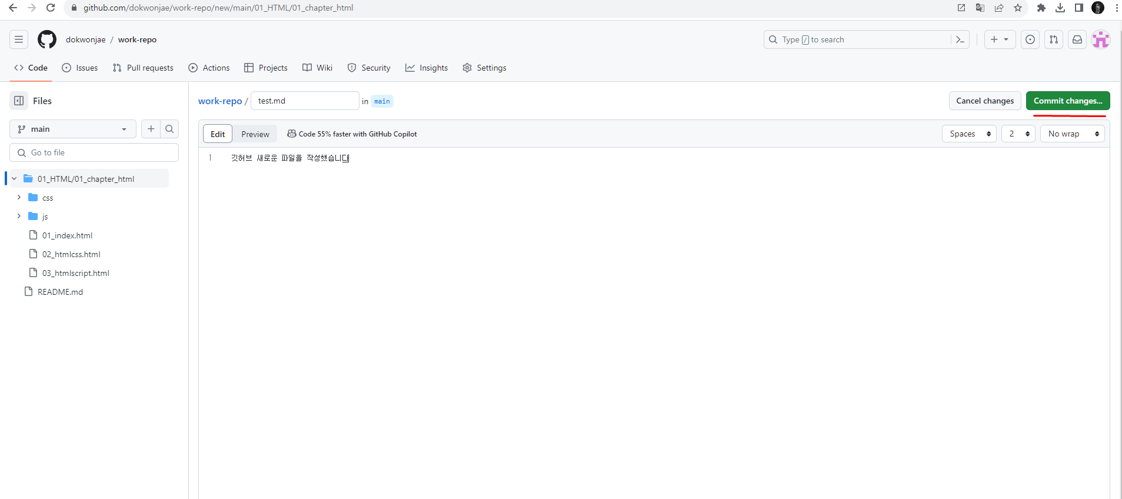Open the work-repo repository header link
This screenshot has width=1122, height=499.
[x=137, y=39]
